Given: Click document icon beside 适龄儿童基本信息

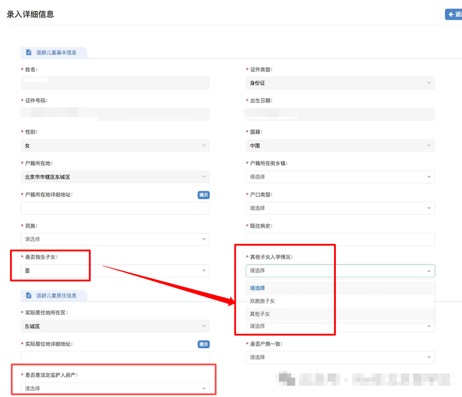Looking at the screenshot, I should tap(29, 52).
